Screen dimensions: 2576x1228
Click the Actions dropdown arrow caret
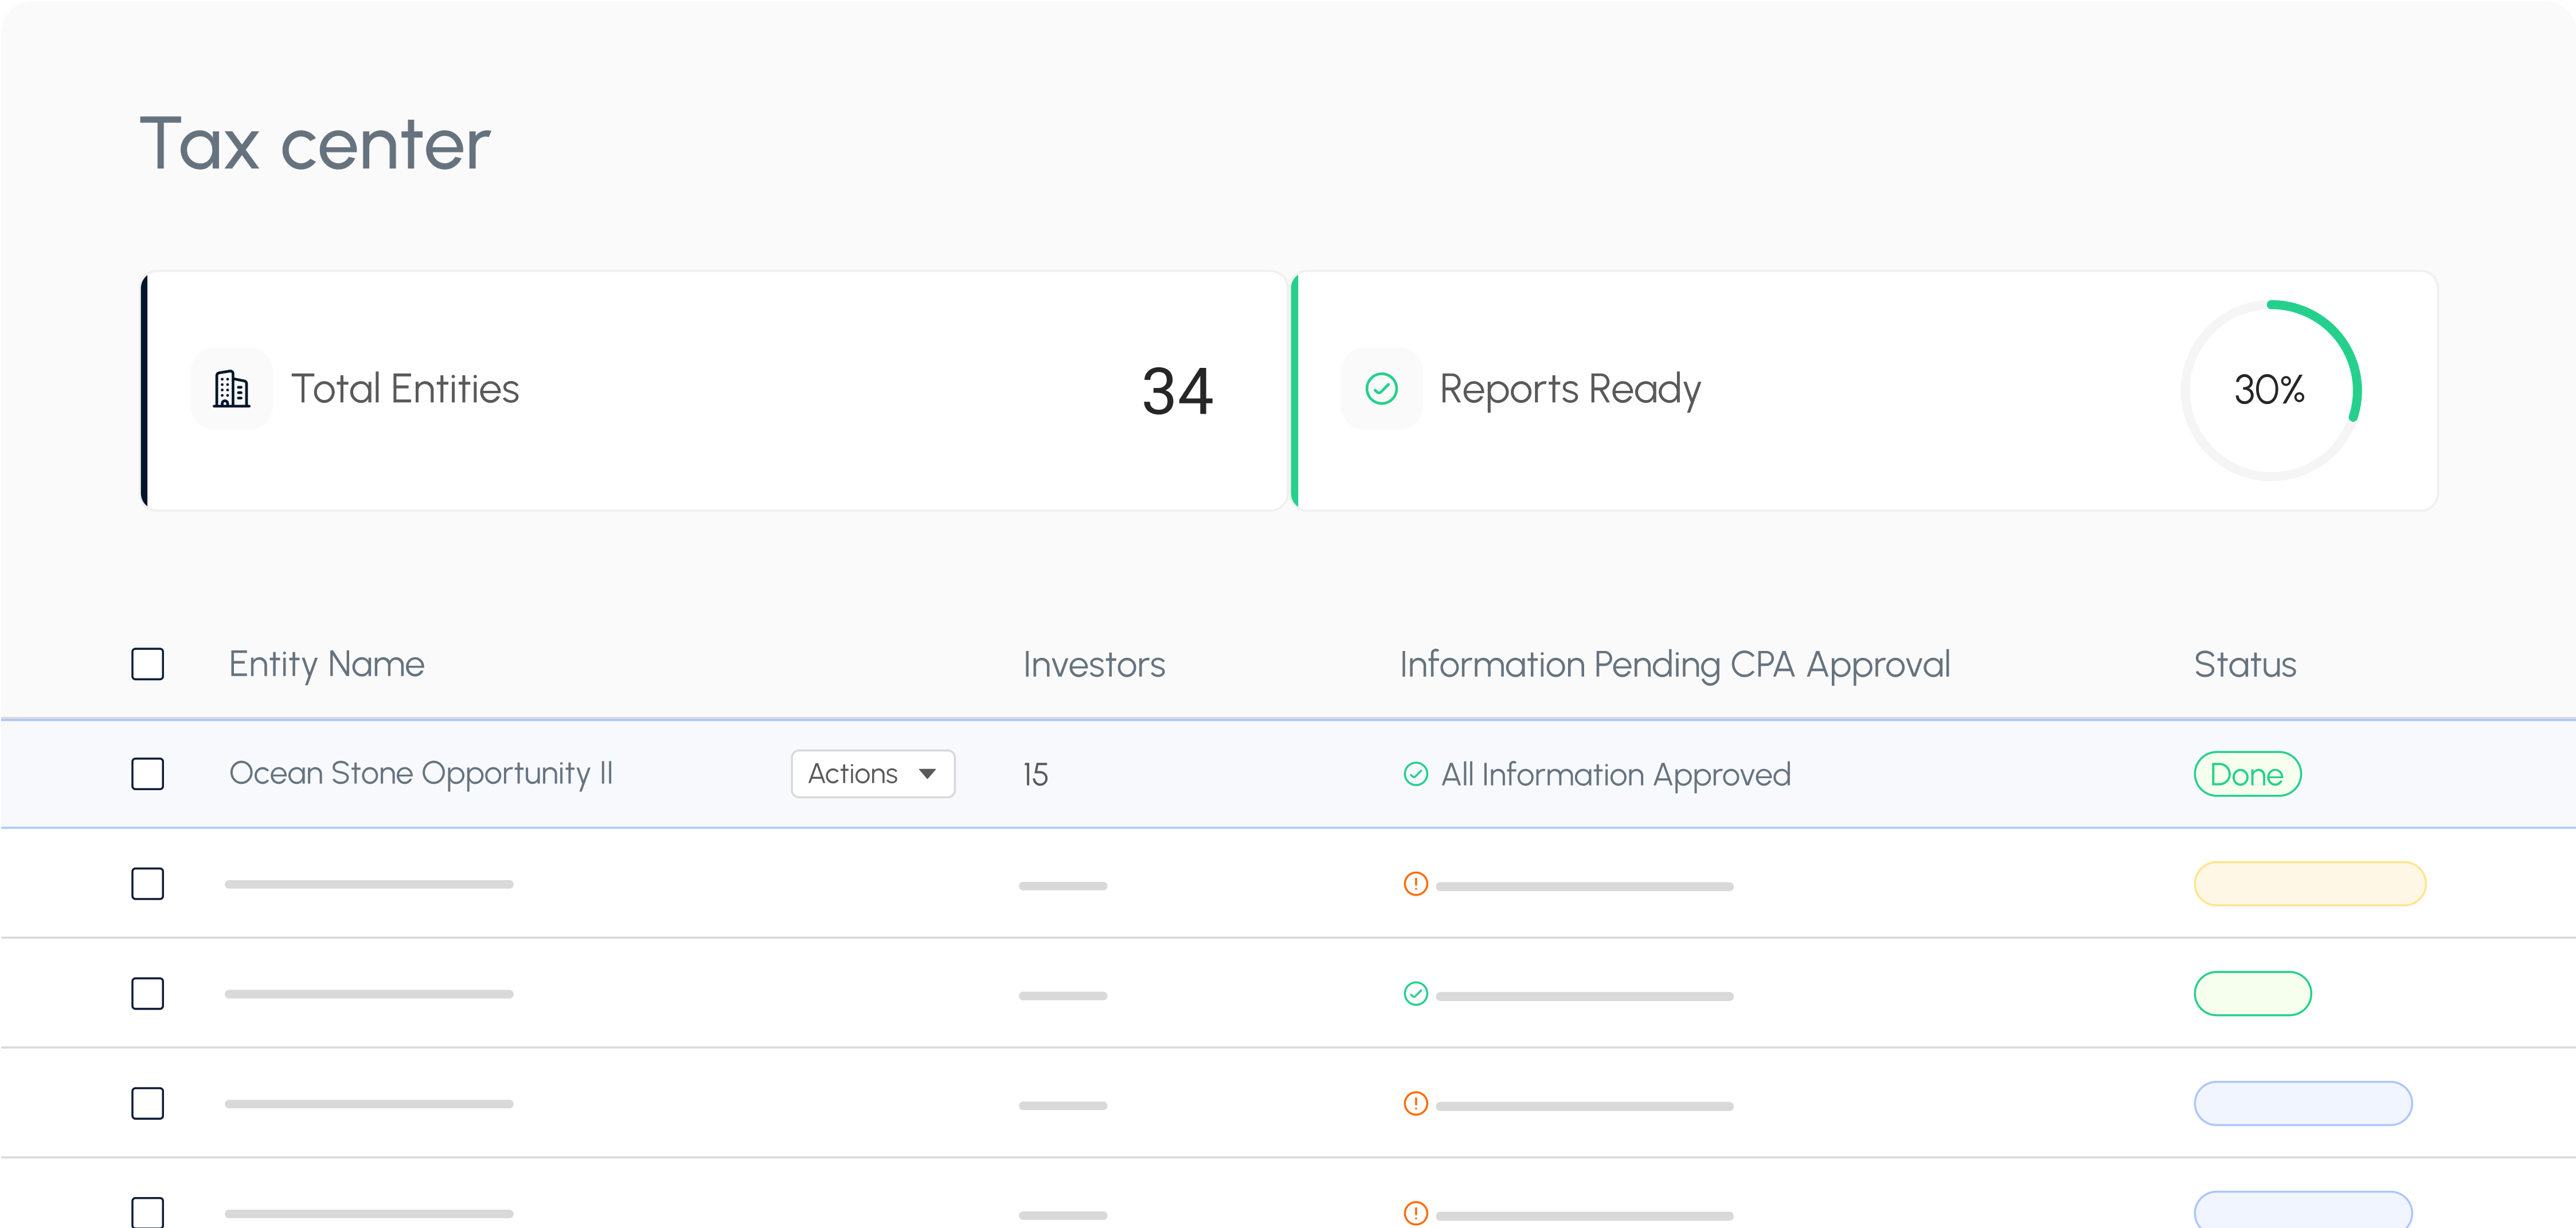[927, 774]
